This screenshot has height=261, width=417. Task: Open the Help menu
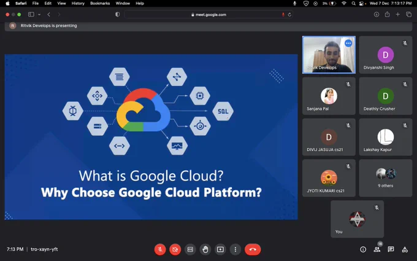[x=140, y=4]
